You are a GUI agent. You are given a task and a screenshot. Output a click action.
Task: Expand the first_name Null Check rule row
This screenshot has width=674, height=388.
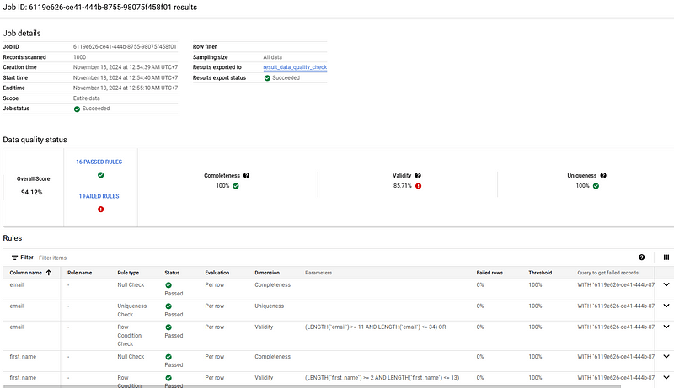(x=666, y=356)
